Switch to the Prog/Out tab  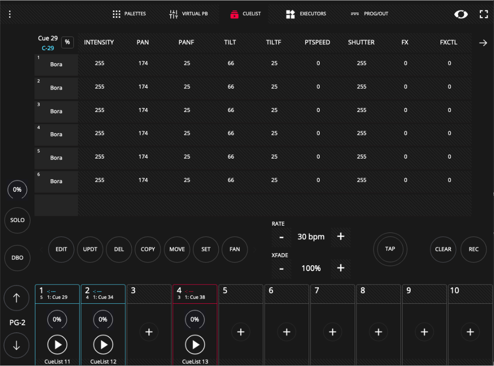[369, 14]
